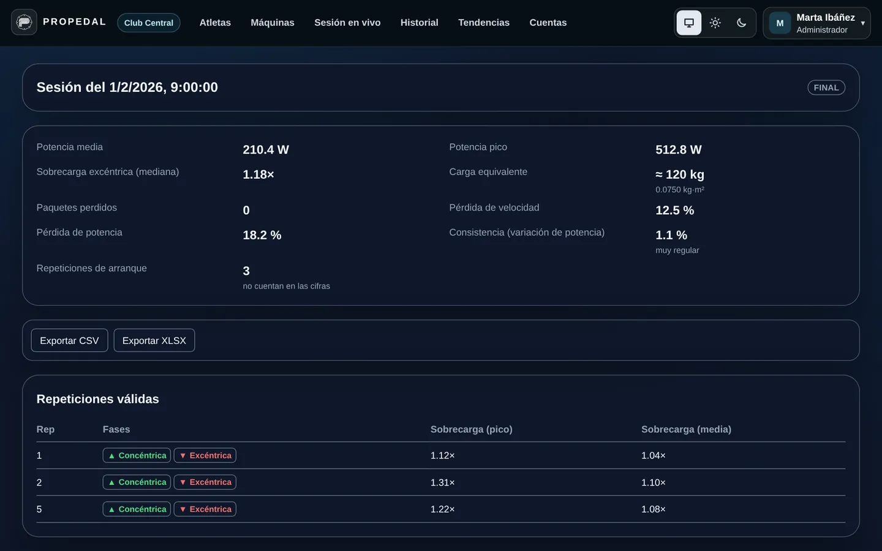This screenshot has width=882, height=551.
Task: Click the Fases column header
Action: tap(116, 429)
